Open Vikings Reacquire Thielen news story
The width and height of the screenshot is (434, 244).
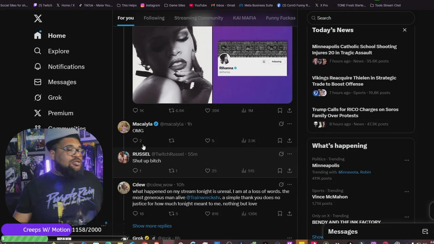(354, 81)
